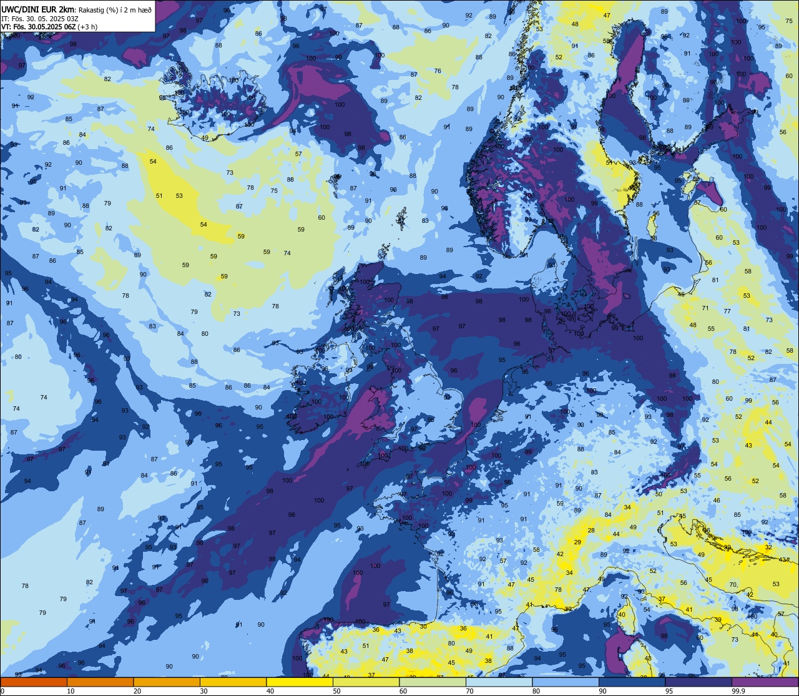The height and width of the screenshot is (696, 799).
Task: Click the pale blue 70–80 legend swatch
Action: [x=499, y=682]
